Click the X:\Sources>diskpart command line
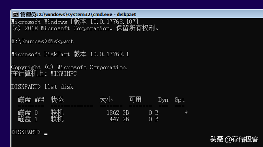Viewport: 263px width, 147px height. (42, 41)
